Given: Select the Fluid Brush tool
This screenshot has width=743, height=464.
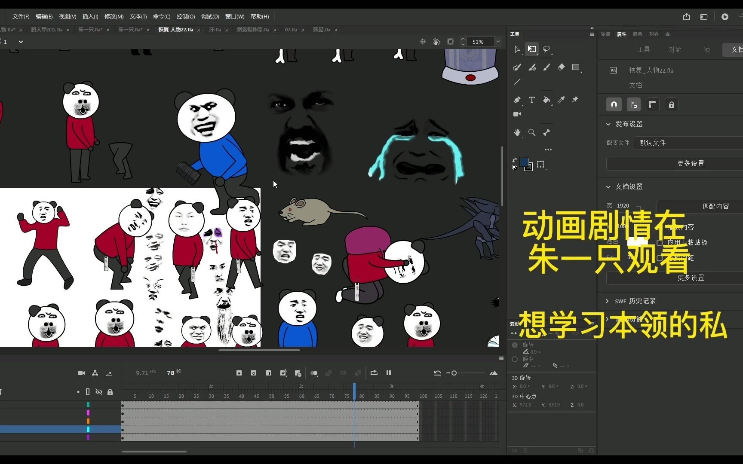Looking at the screenshot, I should coord(517,67).
